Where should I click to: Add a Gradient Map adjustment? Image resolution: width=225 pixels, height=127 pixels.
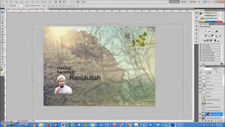(214, 41)
